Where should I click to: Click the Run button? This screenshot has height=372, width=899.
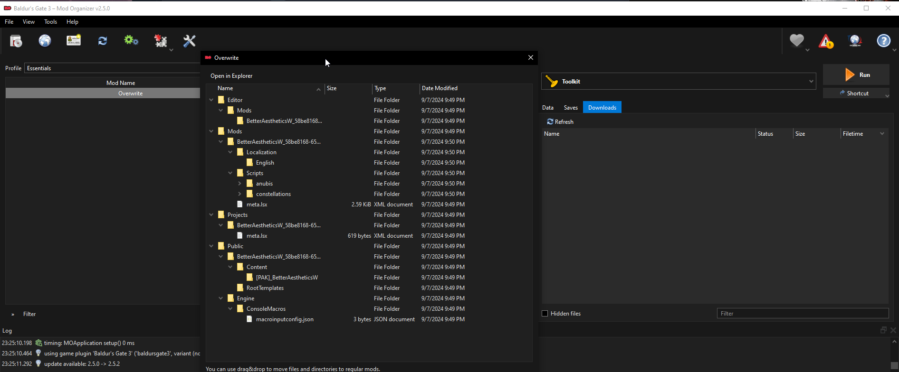click(x=856, y=75)
